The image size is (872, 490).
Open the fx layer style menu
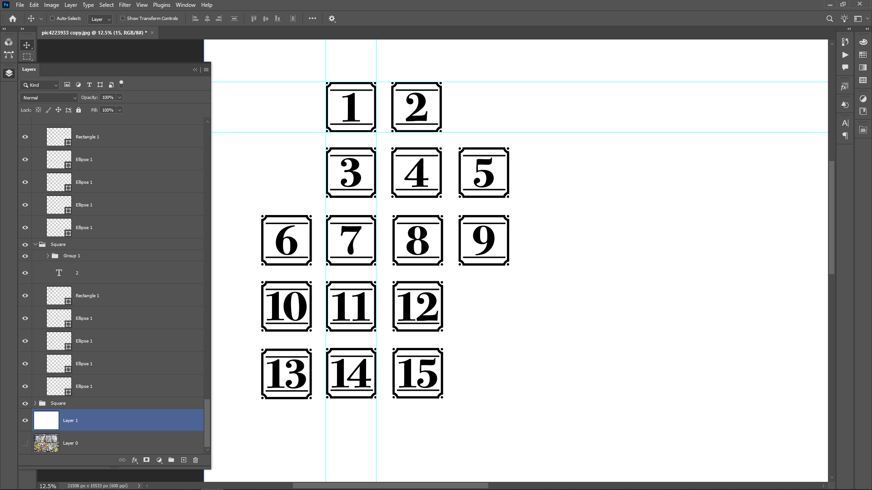[134, 460]
